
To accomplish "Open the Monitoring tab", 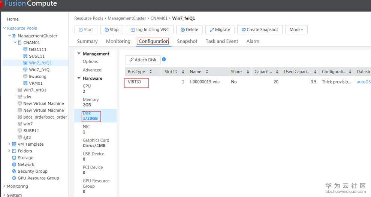I will tap(118, 41).
